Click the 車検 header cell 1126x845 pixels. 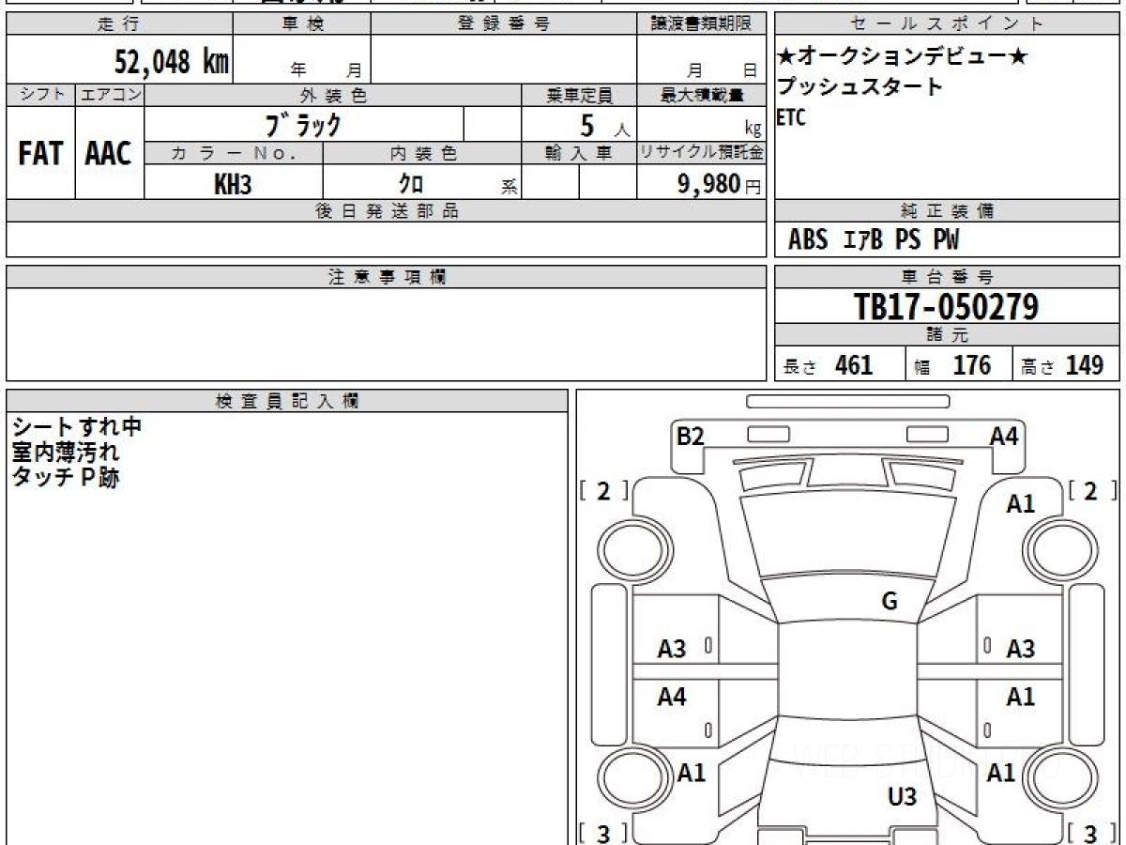[301, 24]
